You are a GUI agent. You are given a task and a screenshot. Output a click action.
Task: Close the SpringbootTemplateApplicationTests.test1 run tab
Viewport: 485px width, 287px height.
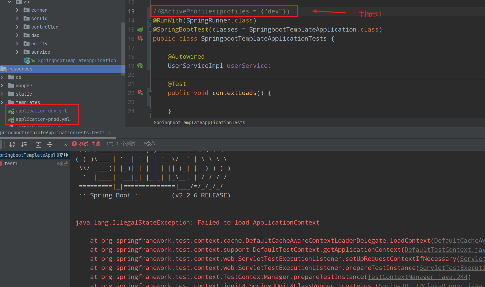click(x=110, y=133)
